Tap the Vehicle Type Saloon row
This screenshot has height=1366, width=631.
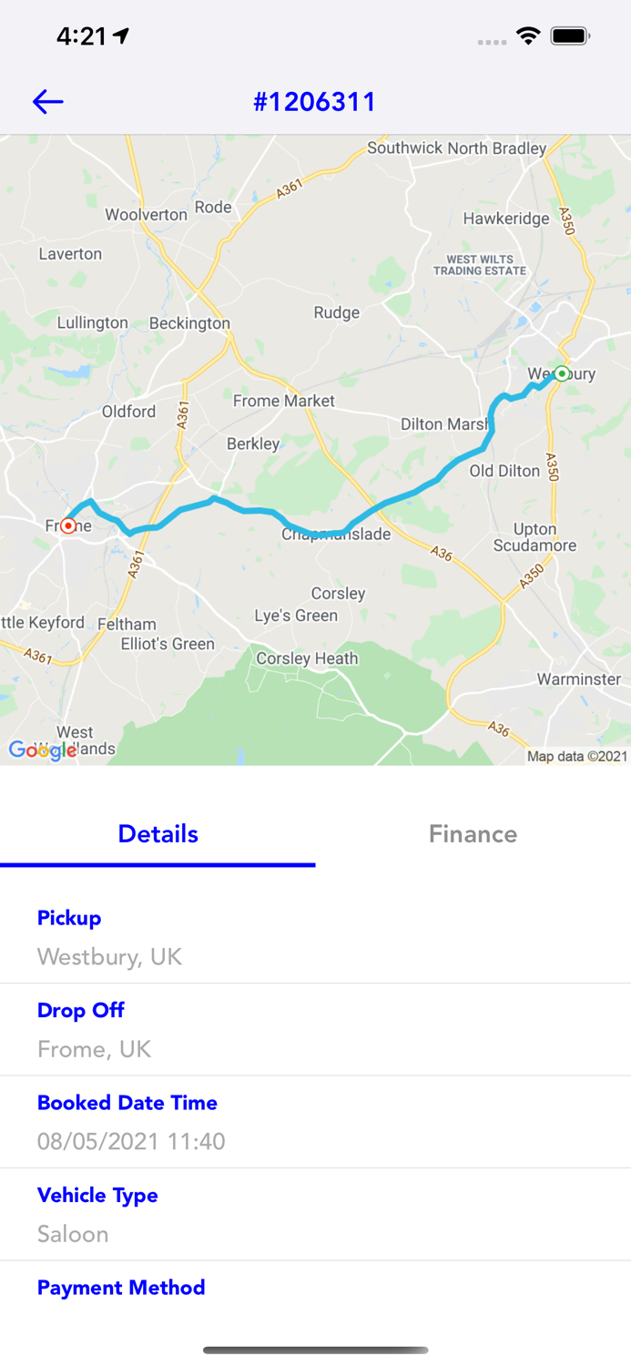click(315, 1215)
